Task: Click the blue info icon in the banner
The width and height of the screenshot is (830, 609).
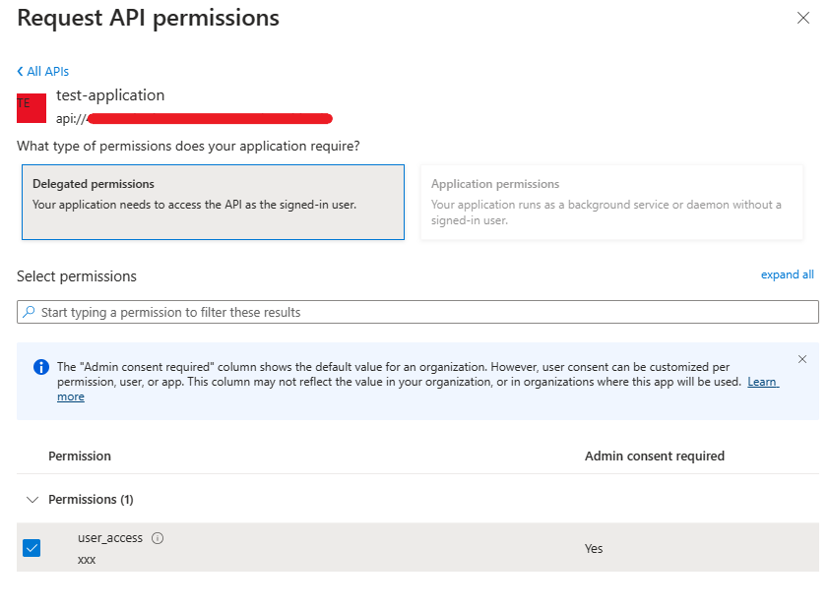Action: [41, 367]
